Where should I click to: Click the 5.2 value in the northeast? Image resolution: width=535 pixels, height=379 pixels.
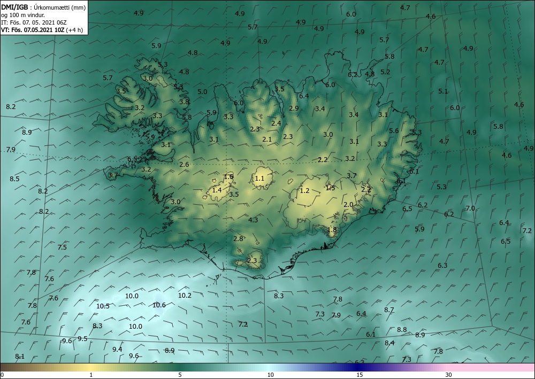(385, 72)
